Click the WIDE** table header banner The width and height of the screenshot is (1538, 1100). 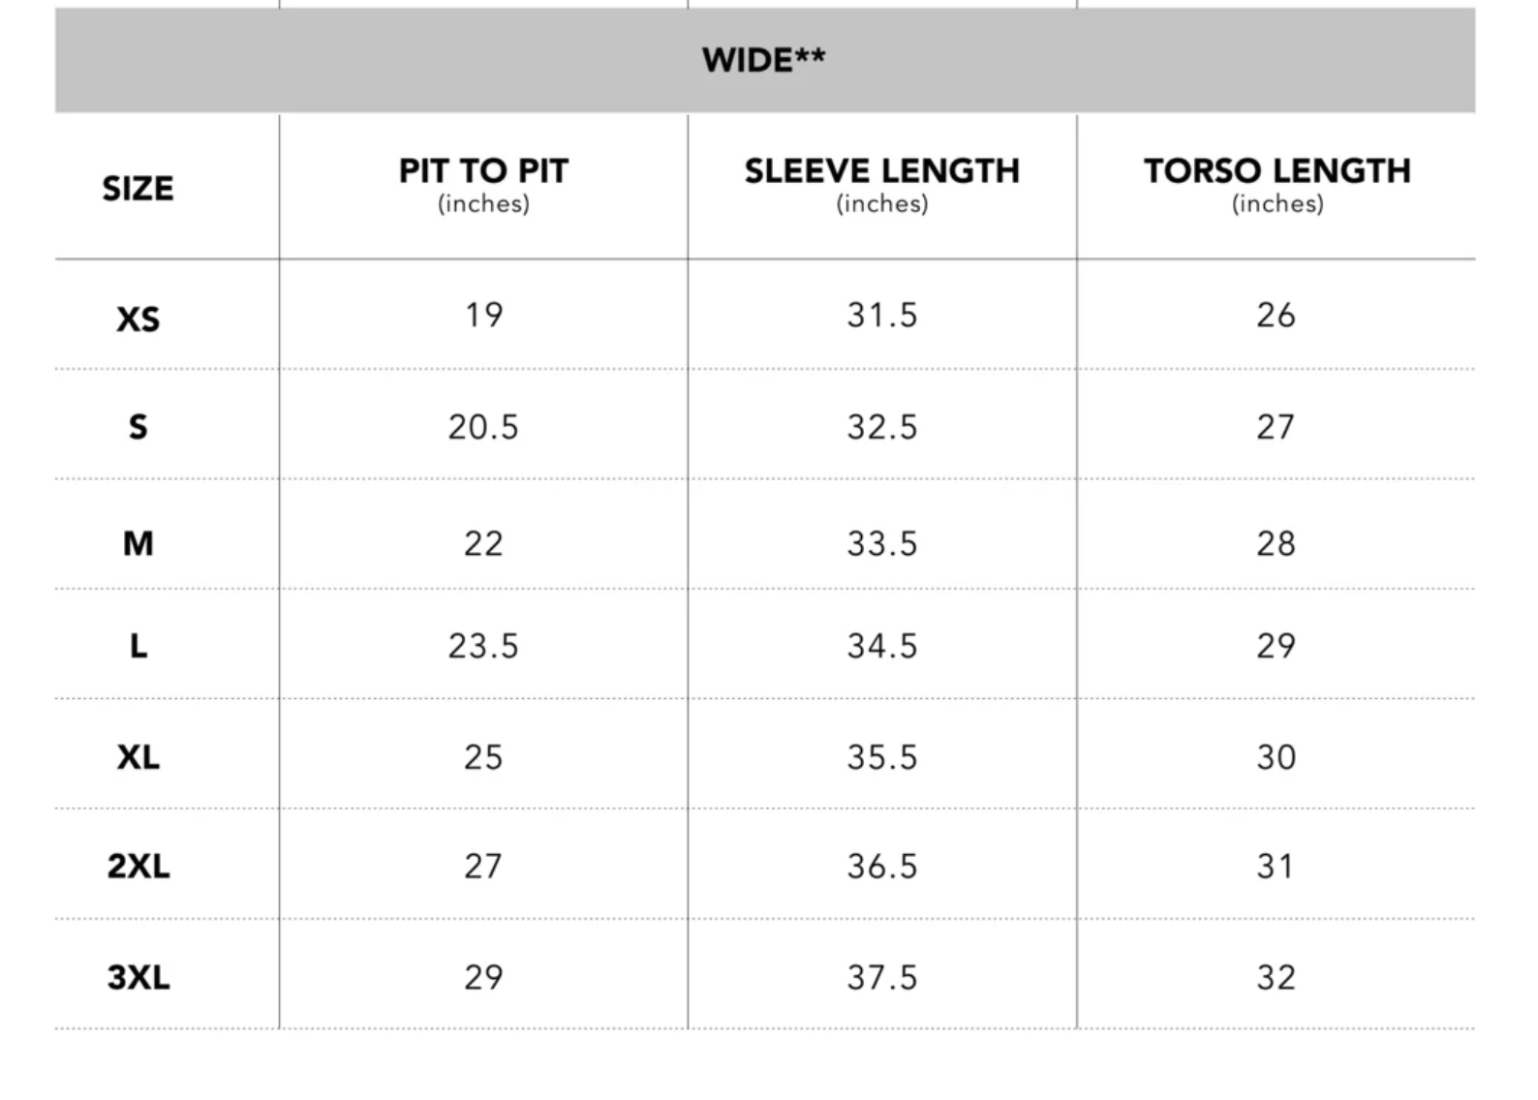(764, 60)
